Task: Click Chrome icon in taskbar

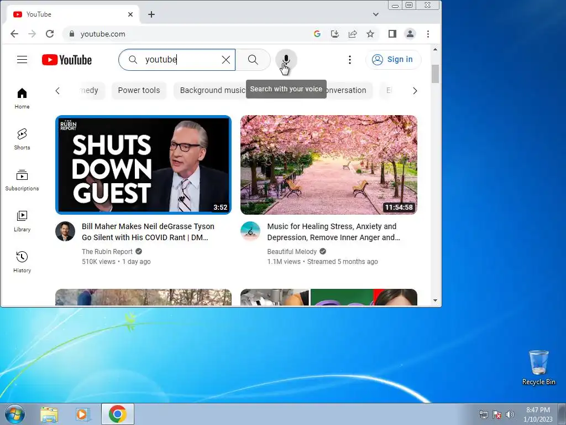Action: [x=117, y=414]
